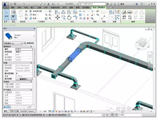The height and width of the screenshot is (119, 158).
Task: Open the 预制零件 (1) filter dropdown
Action: pos(13,43)
